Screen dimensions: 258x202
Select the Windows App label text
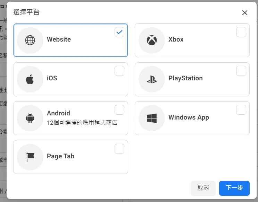point(189,117)
